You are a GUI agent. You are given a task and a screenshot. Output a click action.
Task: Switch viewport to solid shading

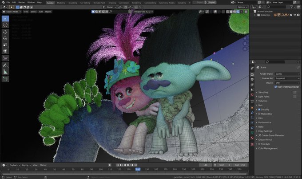coord(231,12)
